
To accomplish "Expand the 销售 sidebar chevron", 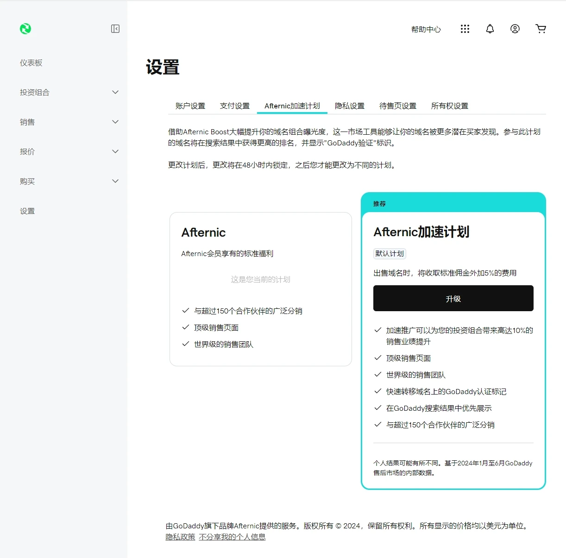I will [x=115, y=122].
